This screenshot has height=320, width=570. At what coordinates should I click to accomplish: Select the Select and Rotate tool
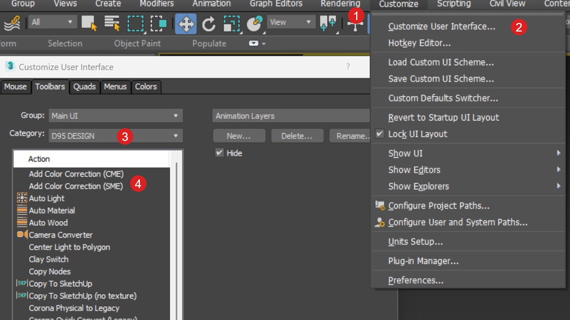[208, 23]
